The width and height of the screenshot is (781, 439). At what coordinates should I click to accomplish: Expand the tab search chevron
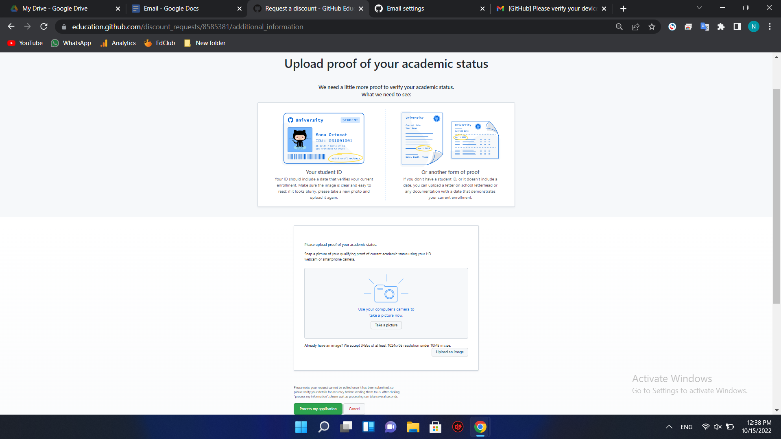pos(699,8)
